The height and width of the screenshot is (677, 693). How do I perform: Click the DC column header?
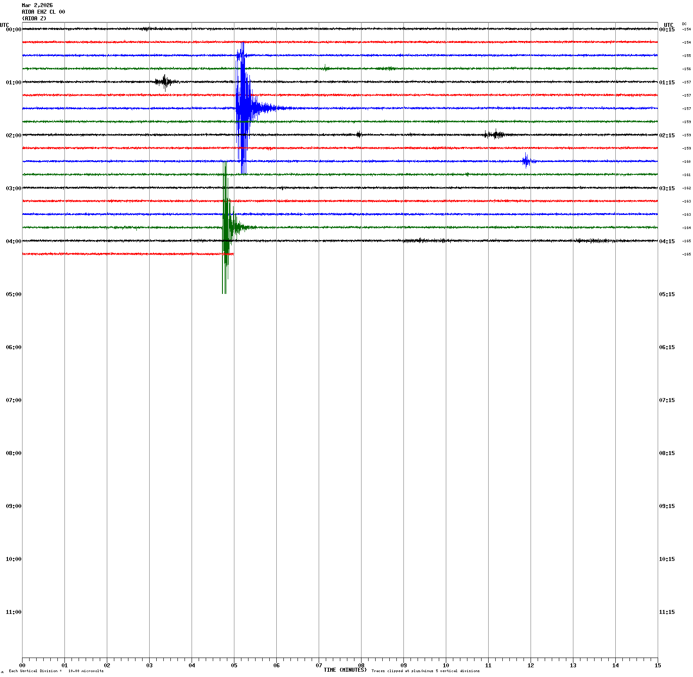pyautogui.click(x=684, y=24)
